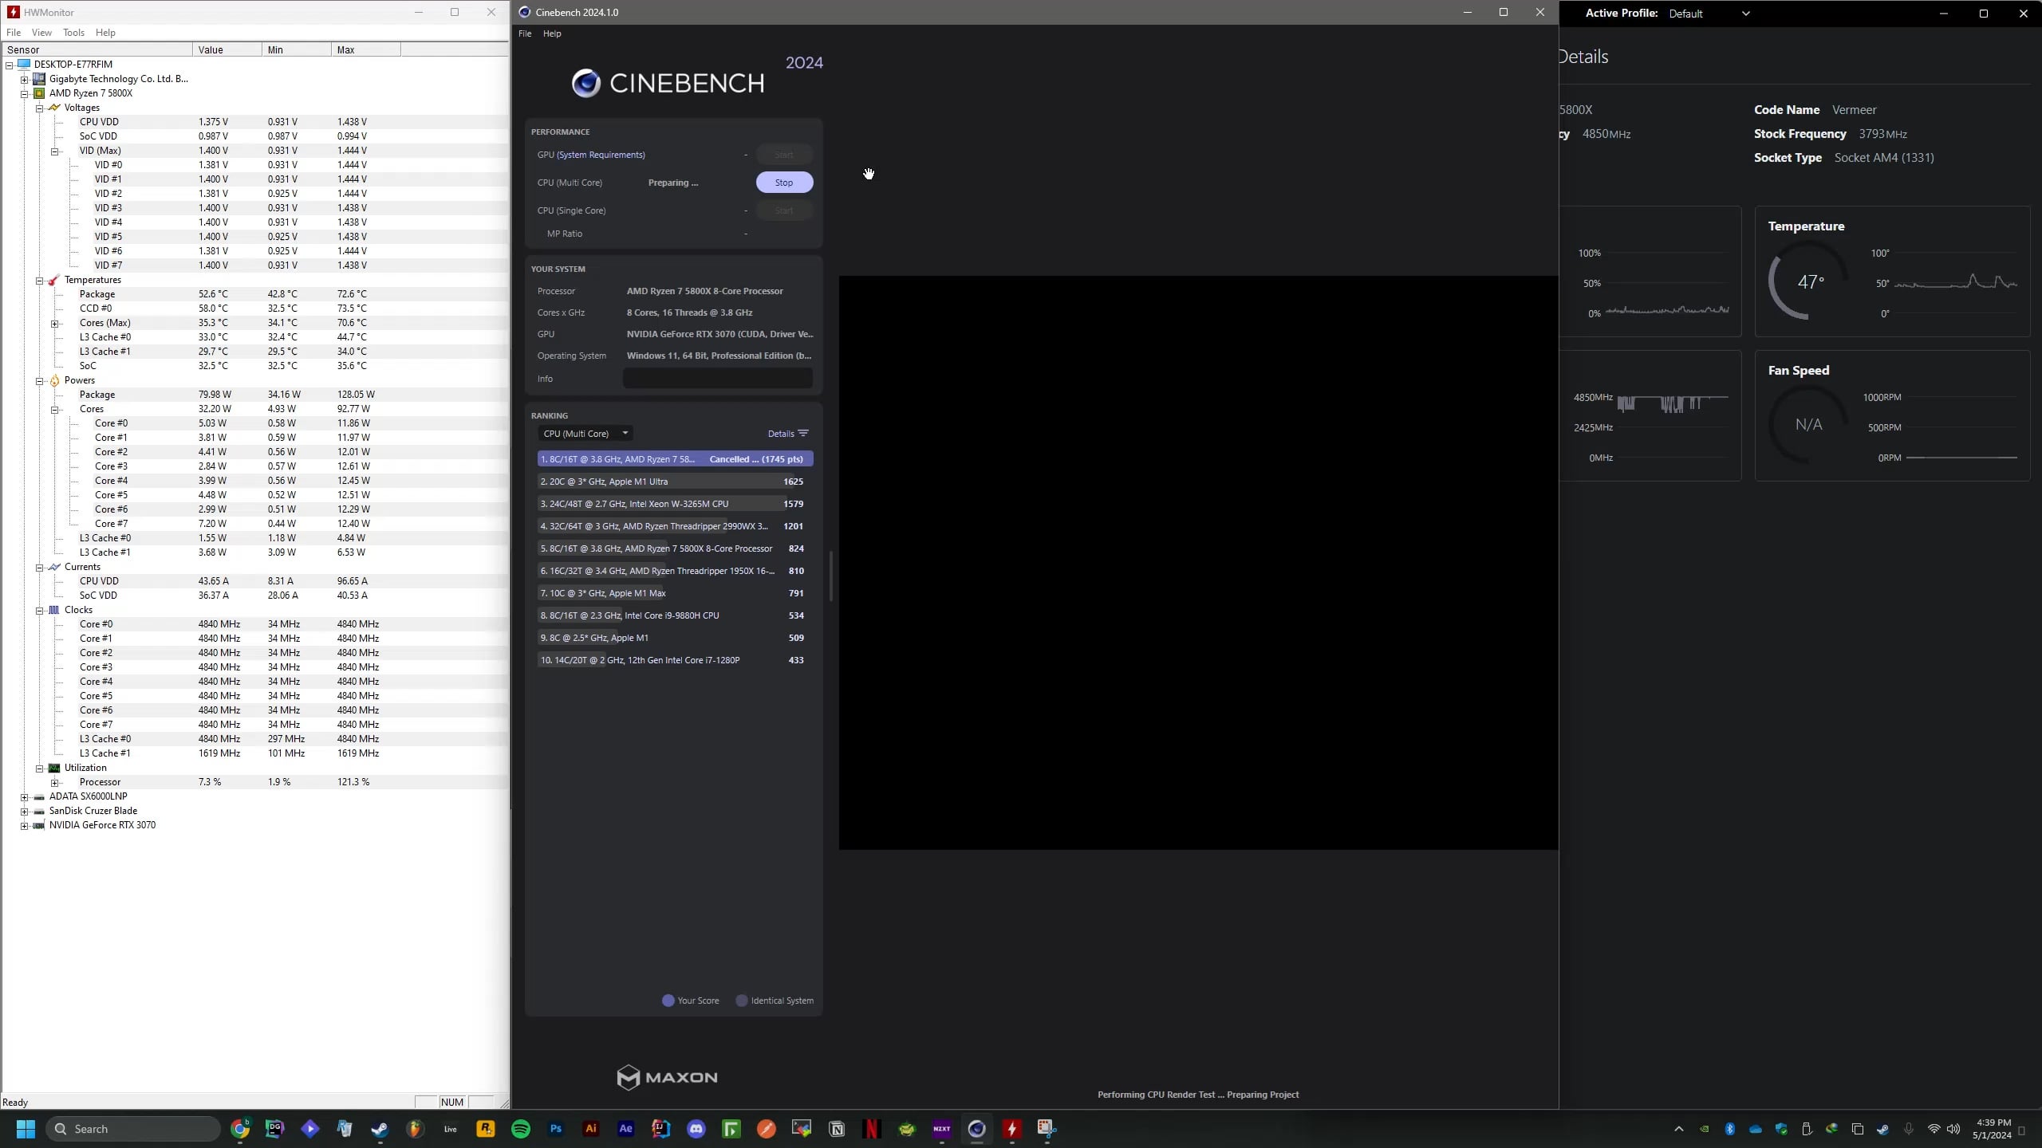Viewport: 2042px width, 1148px height.
Task: Collapse the DESKTOP-E77RFIM tree node
Action: point(10,65)
